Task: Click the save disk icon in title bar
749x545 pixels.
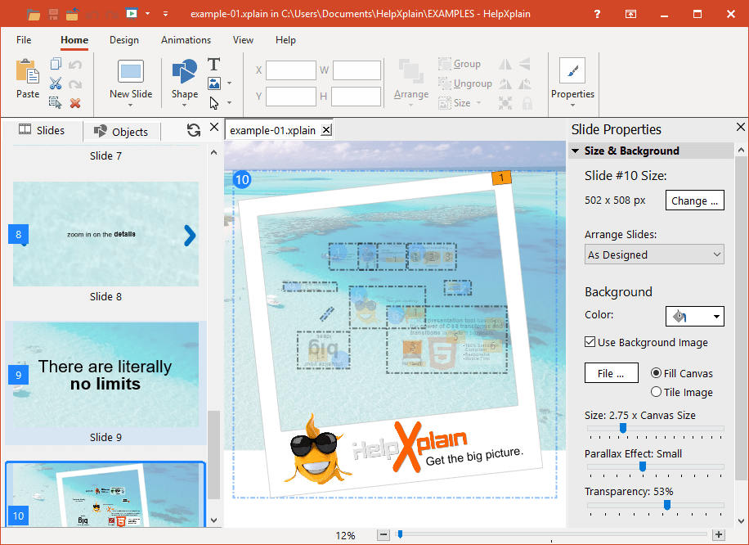Action: [53, 15]
